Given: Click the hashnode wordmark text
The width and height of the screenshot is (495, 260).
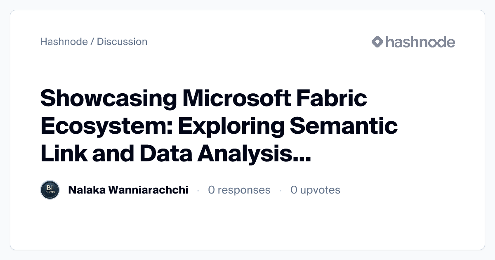Looking at the screenshot, I should pyautogui.click(x=420, y=42).
